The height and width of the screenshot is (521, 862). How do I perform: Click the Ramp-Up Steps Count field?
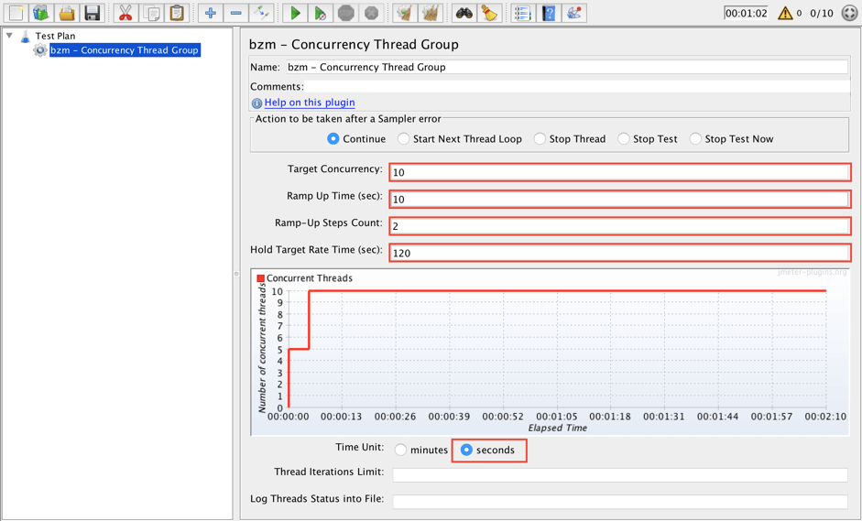[x=619, y=226]
